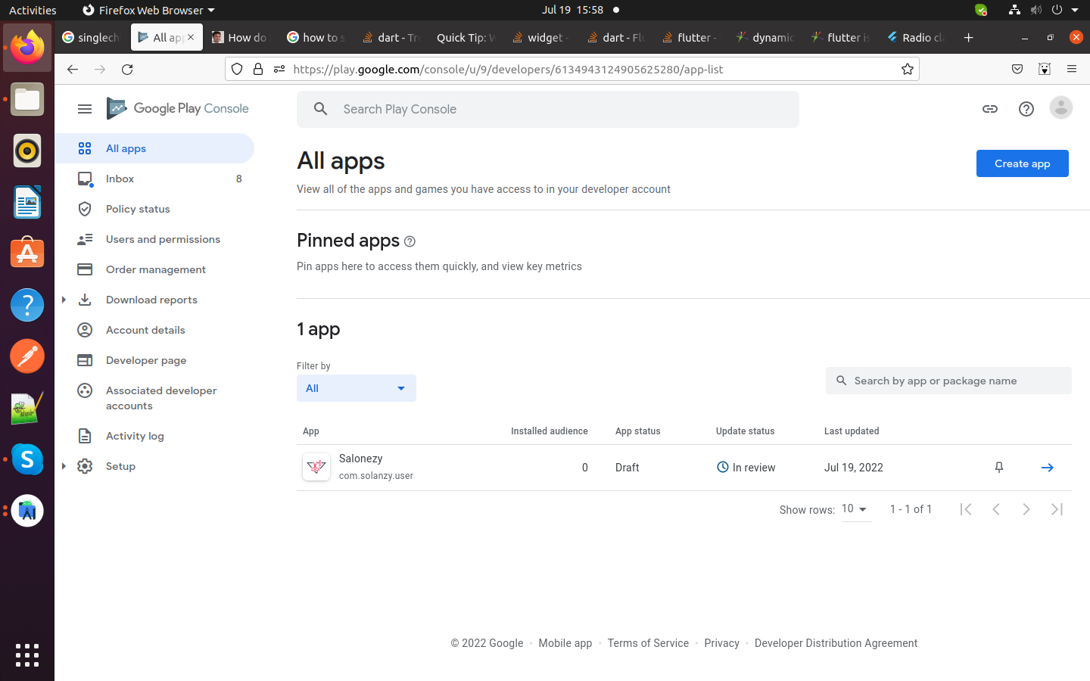Open Salonezy app with the arrow icon
Screen dimensions: 1090x681
pyautogui.click(x=1048, y=468)
